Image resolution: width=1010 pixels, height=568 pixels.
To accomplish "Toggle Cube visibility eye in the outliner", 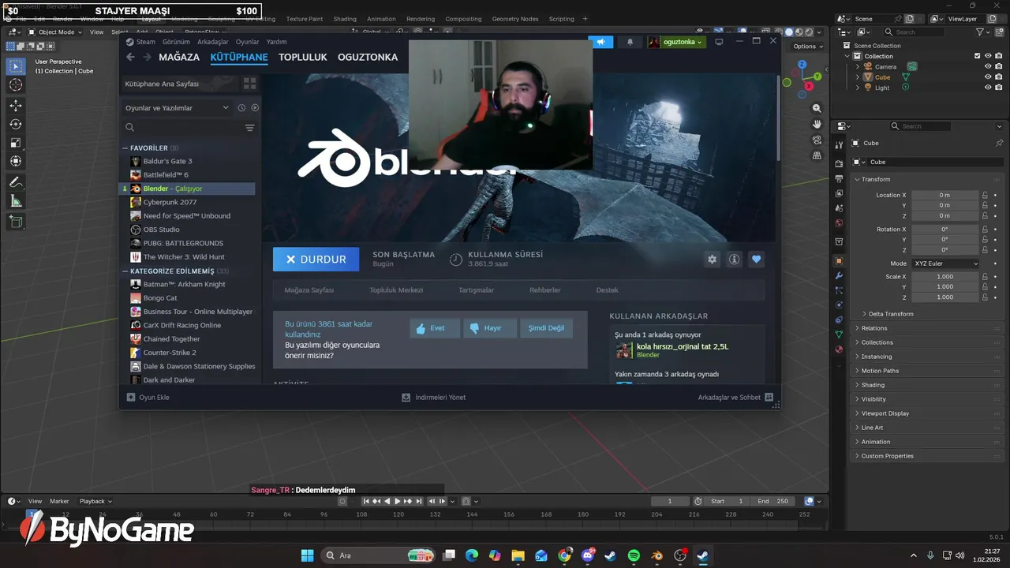I will (988, 77).
